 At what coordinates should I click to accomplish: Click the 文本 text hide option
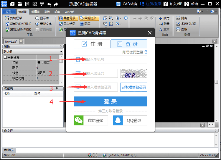(x=164, y=30)
